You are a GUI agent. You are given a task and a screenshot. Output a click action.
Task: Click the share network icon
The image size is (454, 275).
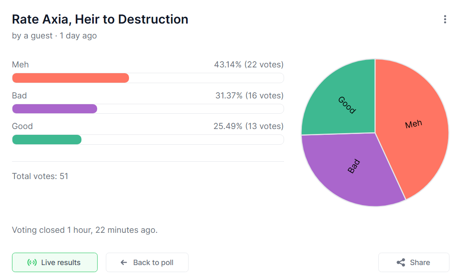click(401, 263)
